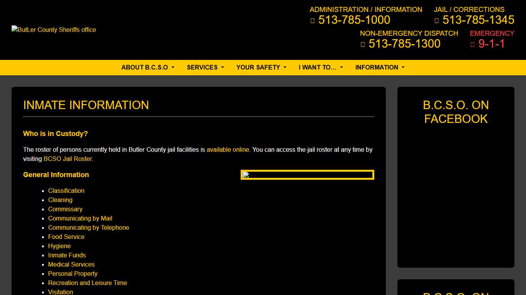Open the Commissary page link
526x295 pixels.
[x=65, y=209]
